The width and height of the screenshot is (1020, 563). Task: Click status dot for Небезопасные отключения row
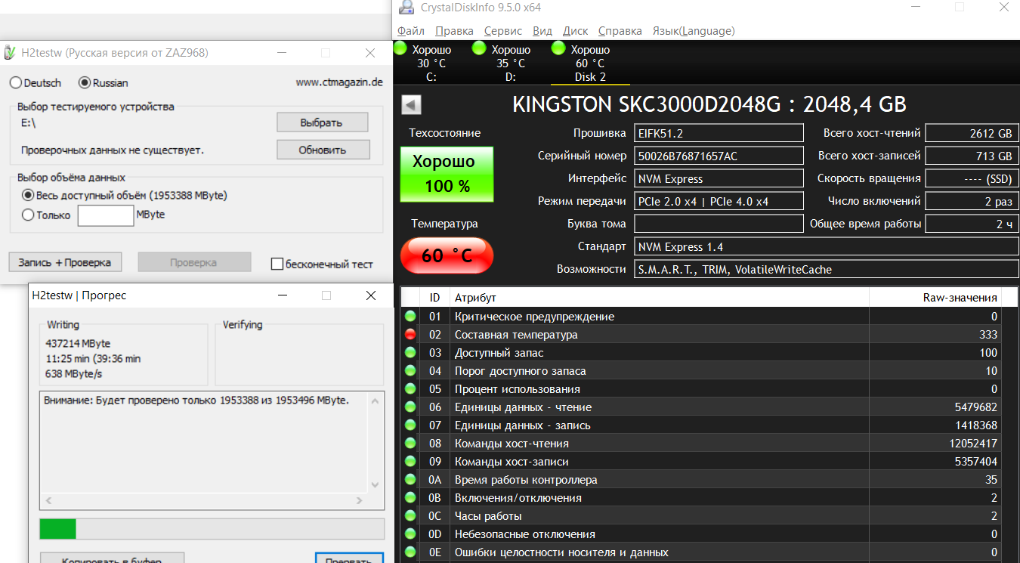coord(410,534)
